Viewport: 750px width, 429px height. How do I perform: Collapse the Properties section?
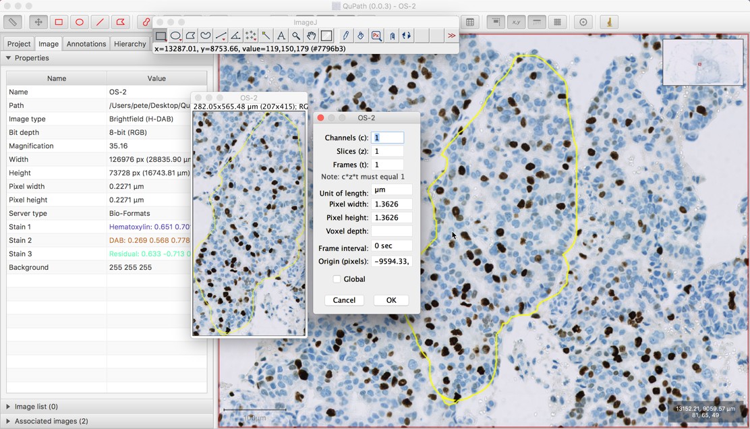pos(8,58)
